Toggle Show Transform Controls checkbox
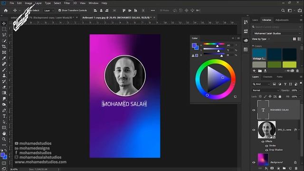304x171 pixels. click(x=59, y=10)
